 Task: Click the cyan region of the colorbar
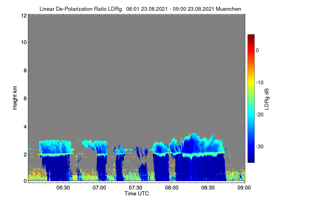[x=251, y=114]
